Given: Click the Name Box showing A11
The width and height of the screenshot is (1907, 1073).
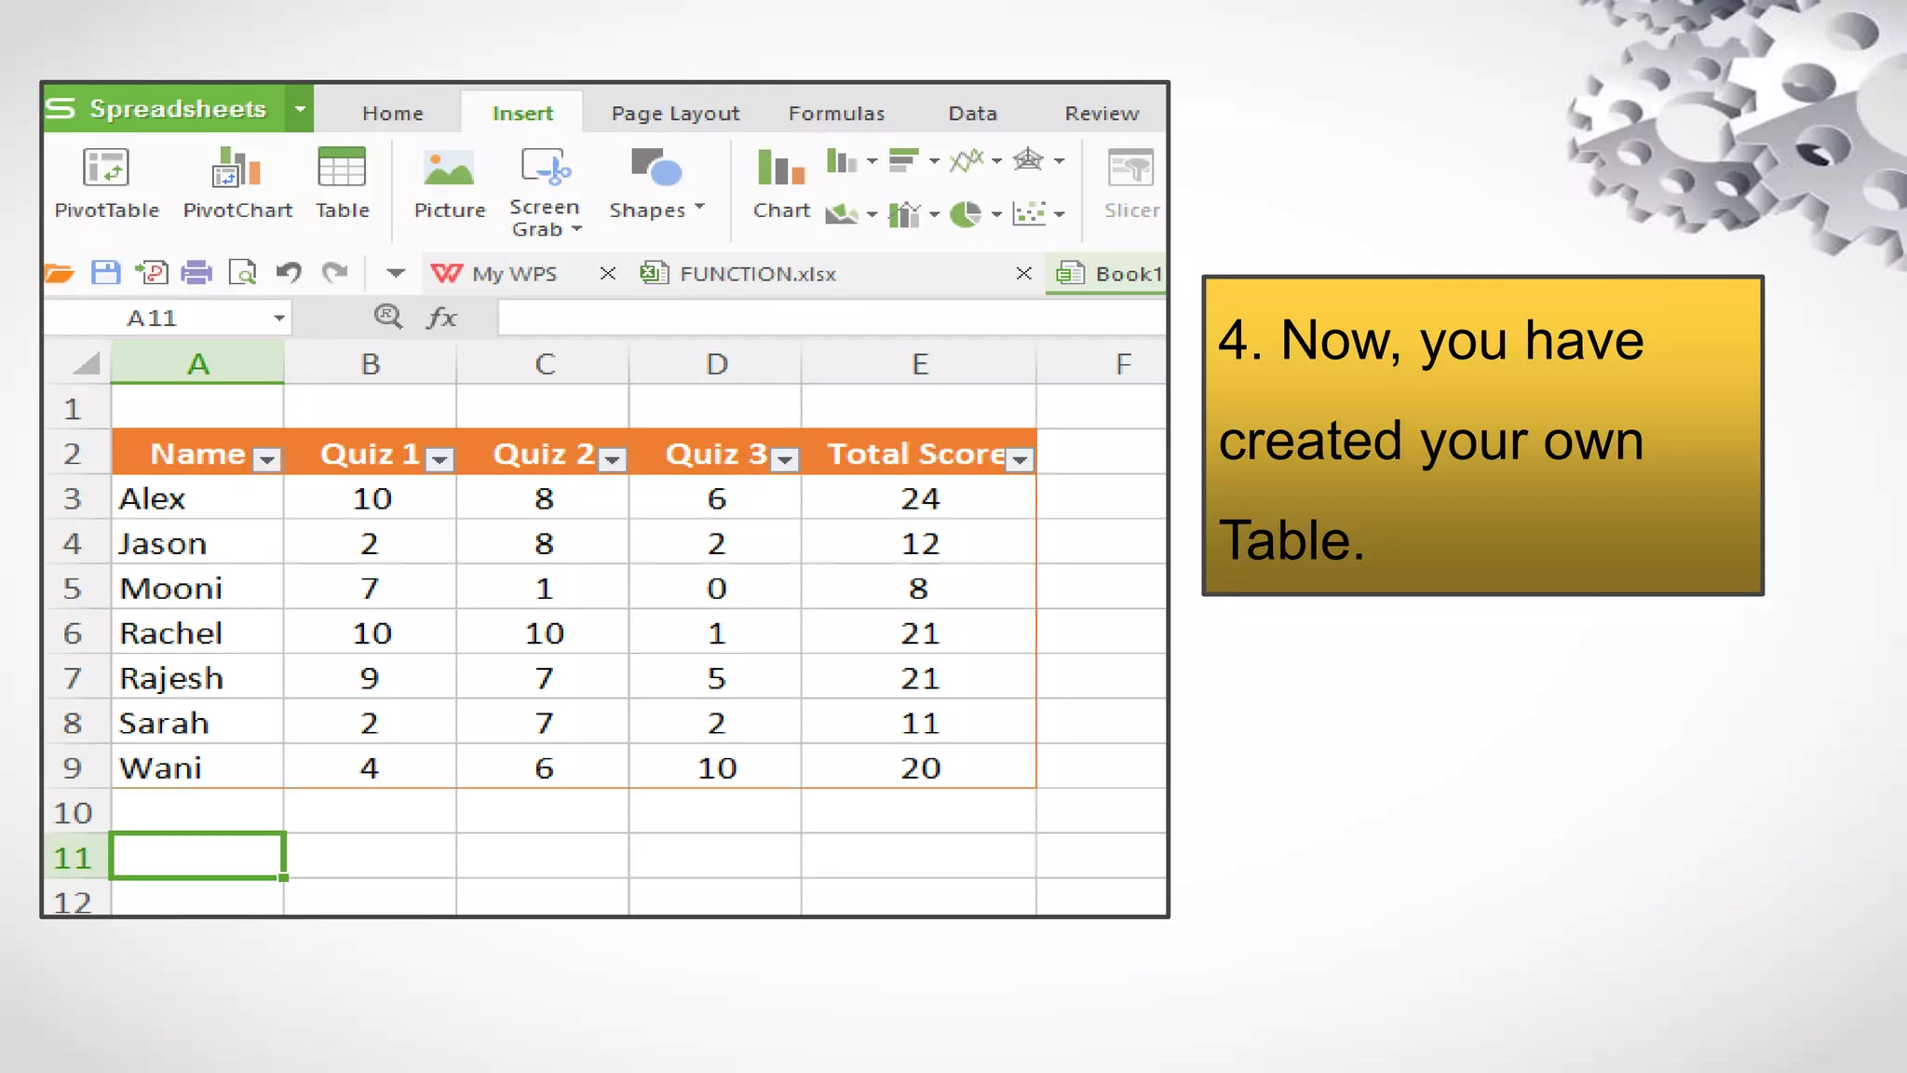Looking at the screenshot, I should [168, 319].
